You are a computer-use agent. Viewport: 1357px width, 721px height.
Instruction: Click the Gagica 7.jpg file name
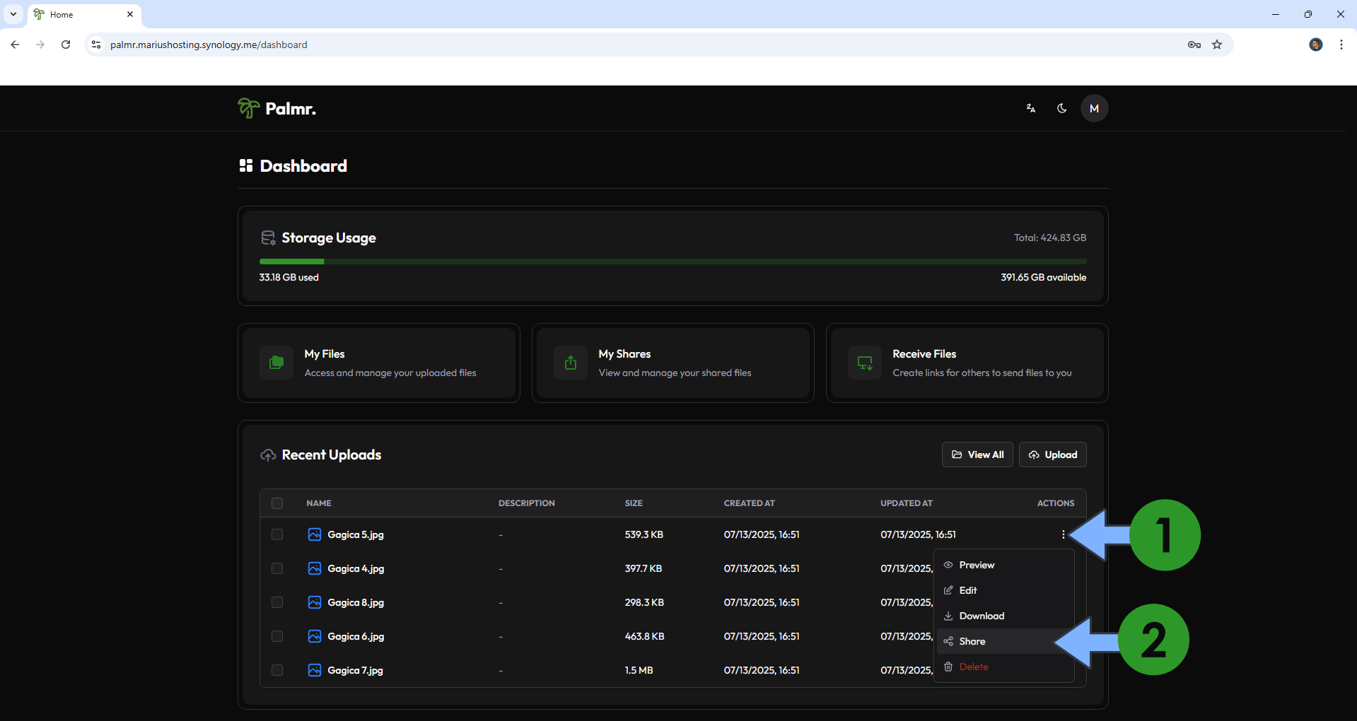pos(355,670)
